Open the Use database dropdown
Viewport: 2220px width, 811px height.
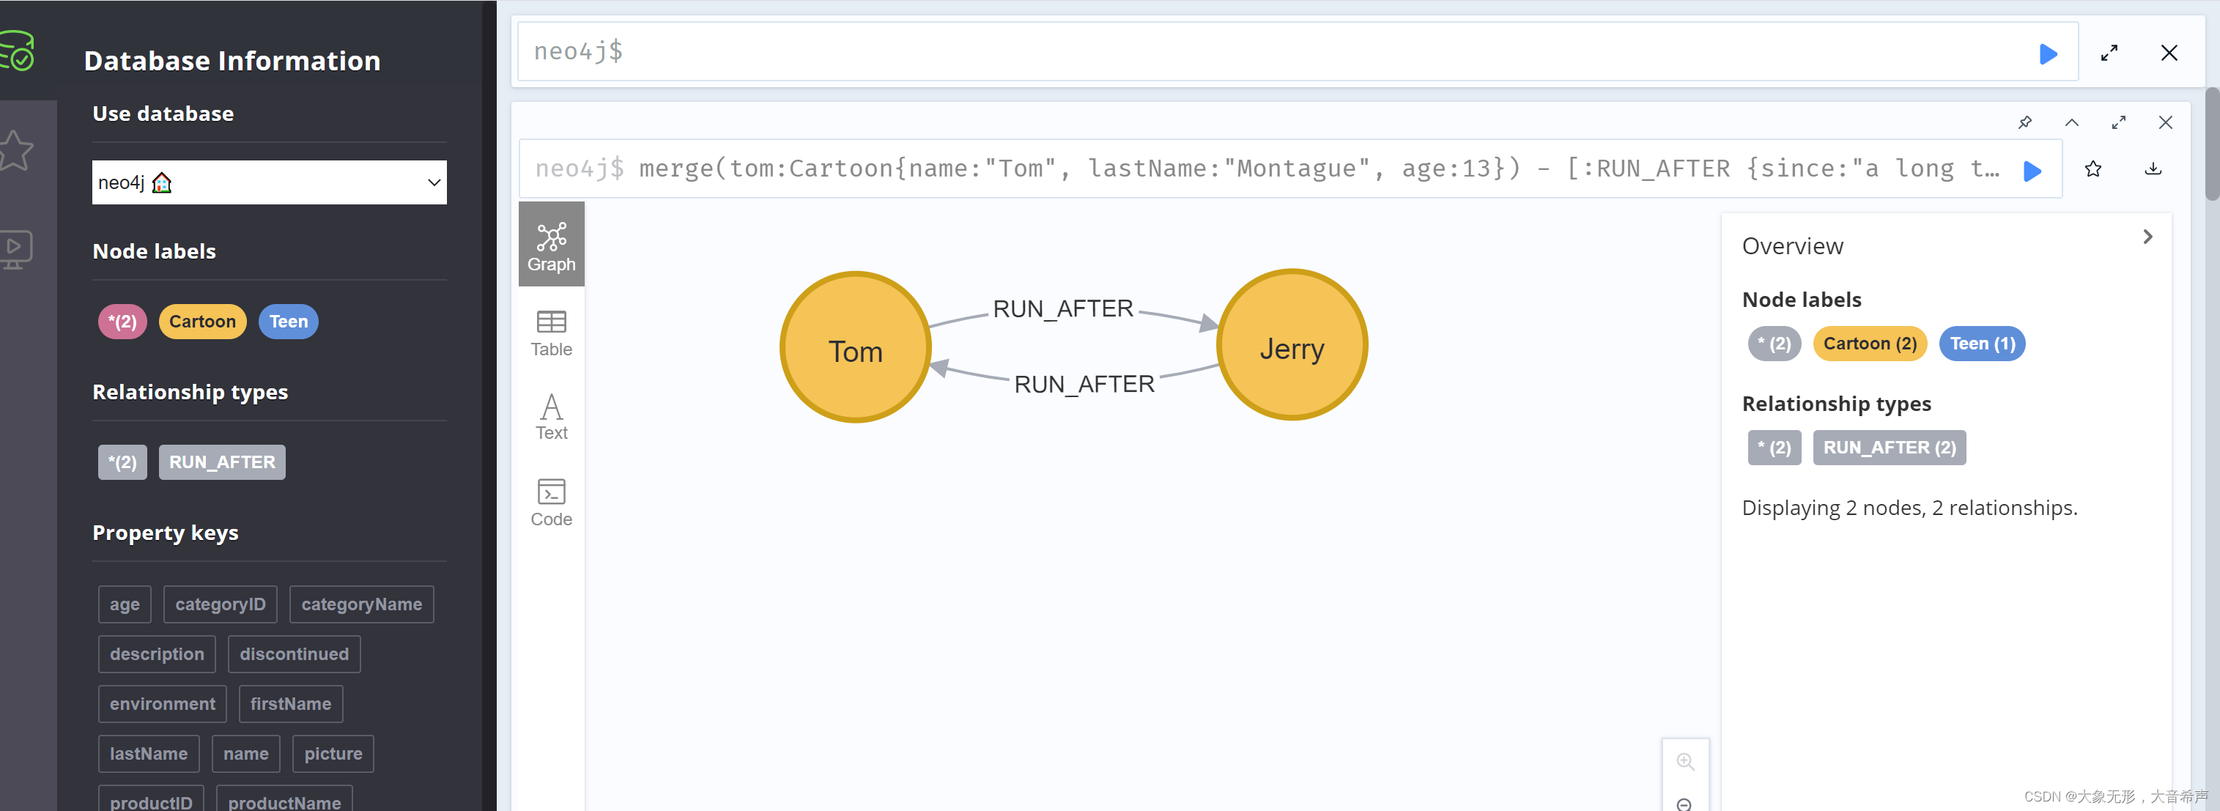click(x=267, y=181)
